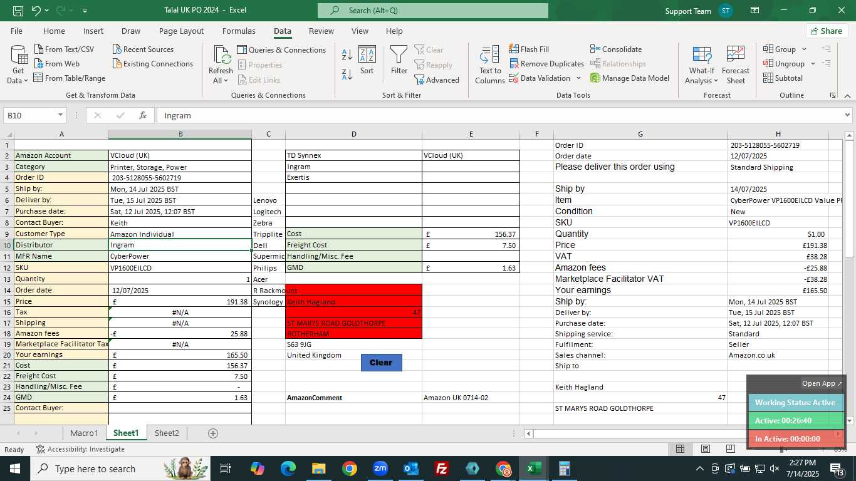Click the Share button
Screen dimensions: 856x481
tap(827, 31)
